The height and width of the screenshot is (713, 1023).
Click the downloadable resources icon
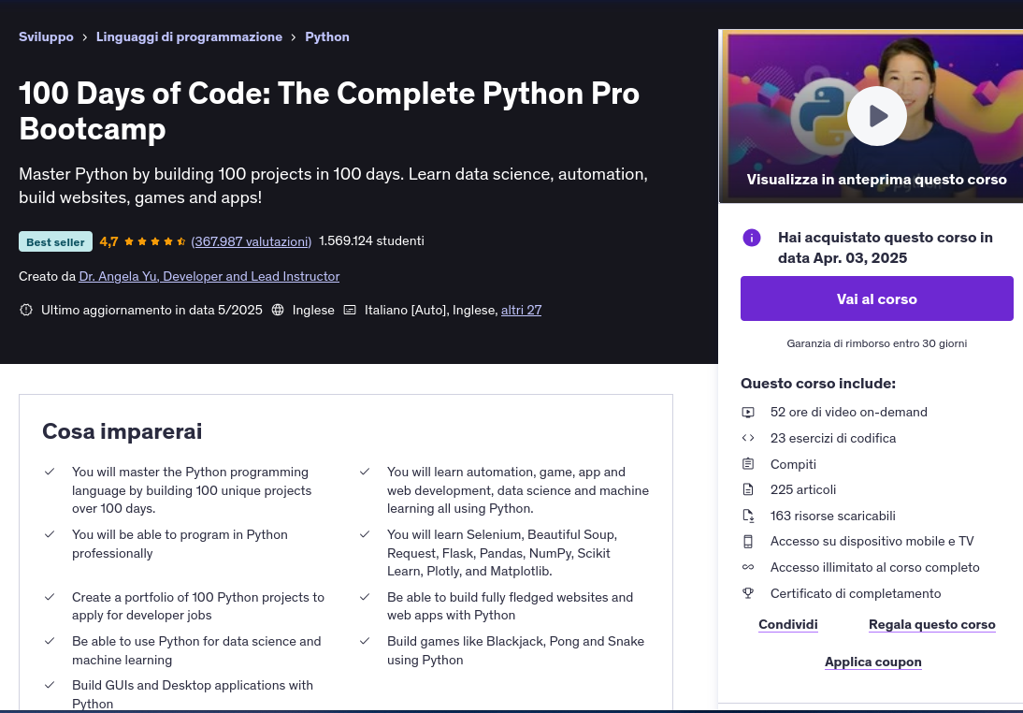pos(748,516)
